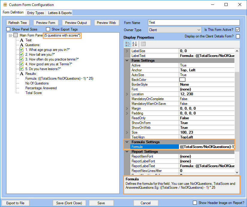Uncheck Is This Form Active
247x207 pixels.
point(238,30)
